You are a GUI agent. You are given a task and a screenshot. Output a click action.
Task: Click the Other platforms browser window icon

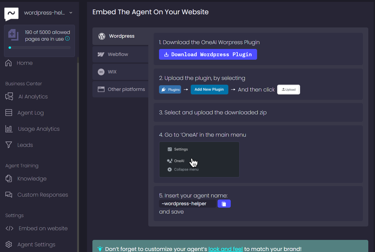[x=101, y=89]
